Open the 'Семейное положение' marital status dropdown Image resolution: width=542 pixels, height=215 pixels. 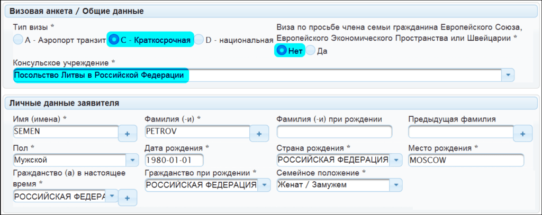(396, 185)
